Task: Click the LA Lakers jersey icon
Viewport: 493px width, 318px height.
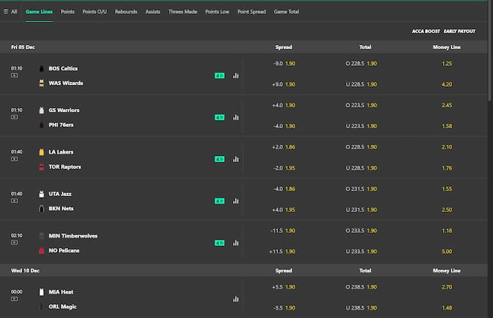Action: (x=42, y=152)
